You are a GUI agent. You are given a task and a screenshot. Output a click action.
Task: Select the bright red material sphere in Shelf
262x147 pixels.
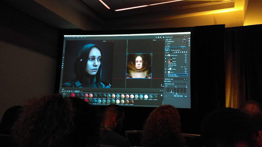tap(73, 95)
